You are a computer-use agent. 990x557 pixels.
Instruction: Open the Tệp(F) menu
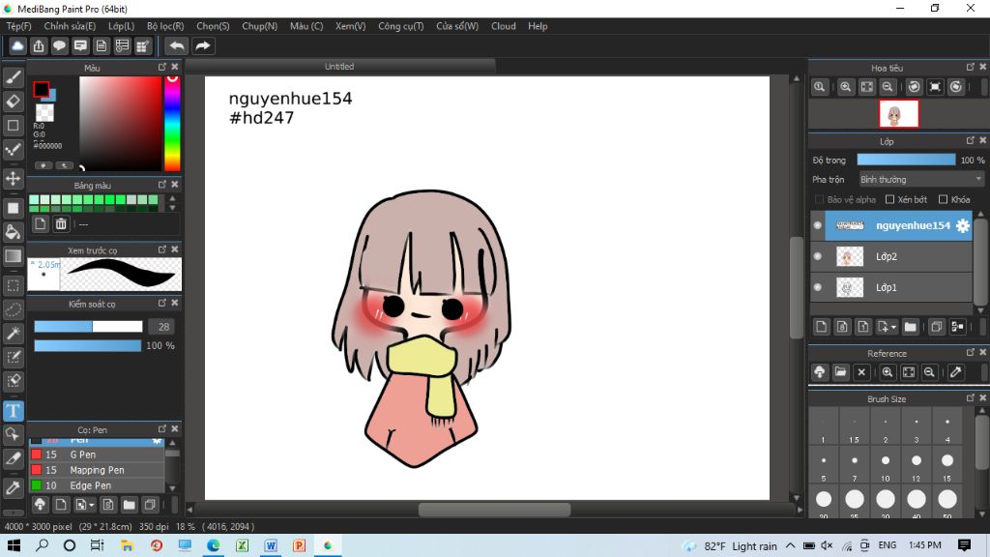pos(18,26)
